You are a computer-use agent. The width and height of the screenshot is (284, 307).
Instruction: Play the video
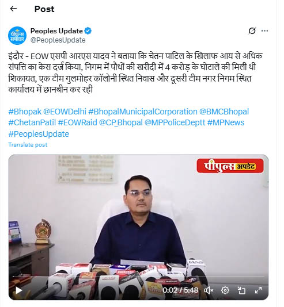(19, 290)
